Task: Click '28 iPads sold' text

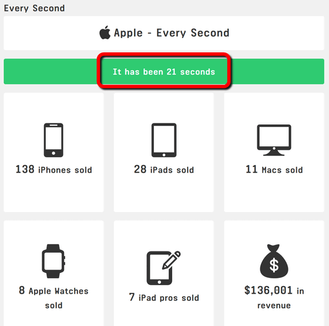Action: click(164, 169)
